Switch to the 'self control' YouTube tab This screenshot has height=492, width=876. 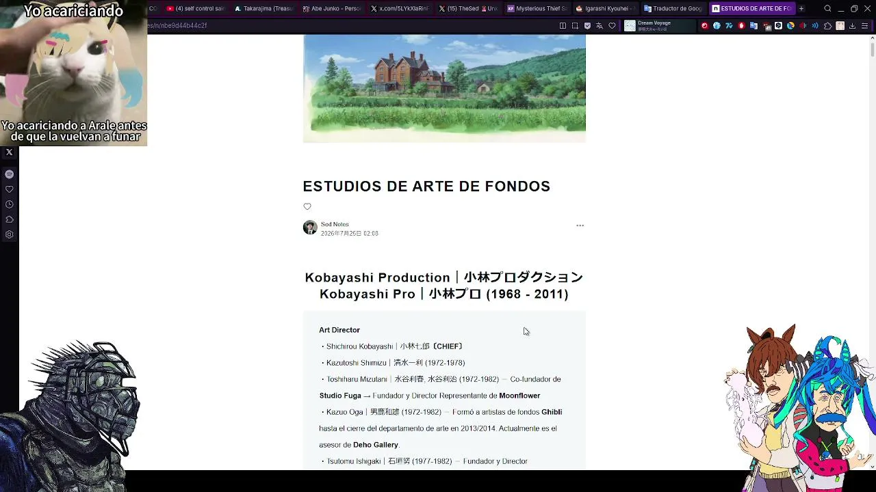(196, 9)
